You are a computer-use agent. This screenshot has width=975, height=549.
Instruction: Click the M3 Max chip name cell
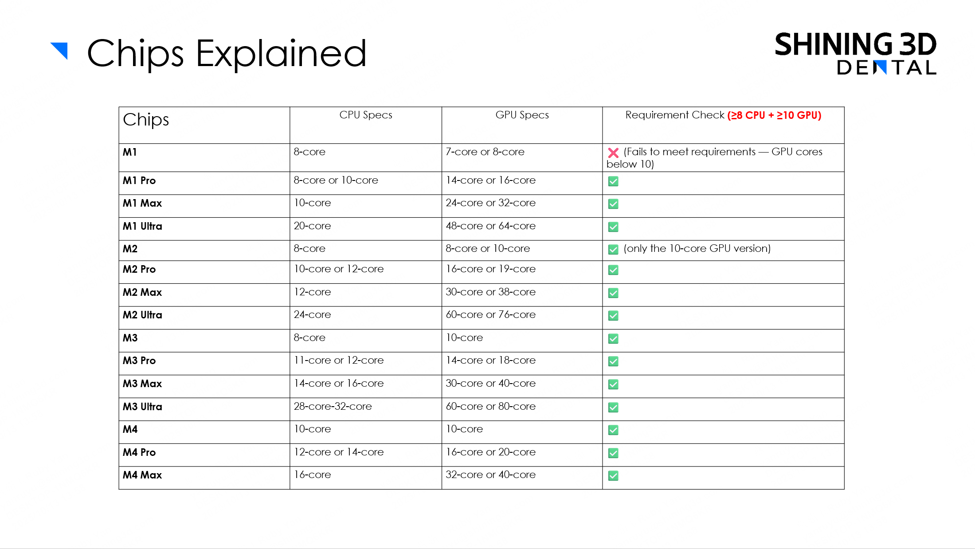(x=142, y=384)
